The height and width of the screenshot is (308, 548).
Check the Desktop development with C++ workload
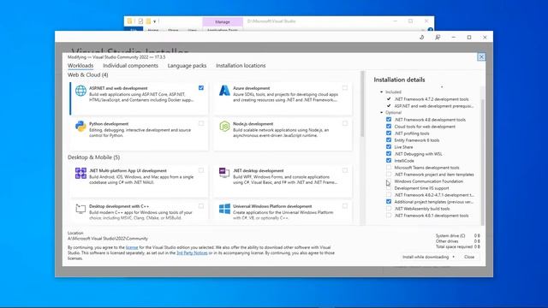[x=201, y=206]
